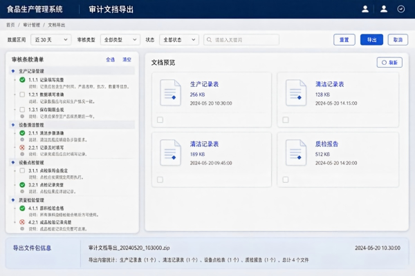Select the 1.1.1 clause row text

point(46,80)
